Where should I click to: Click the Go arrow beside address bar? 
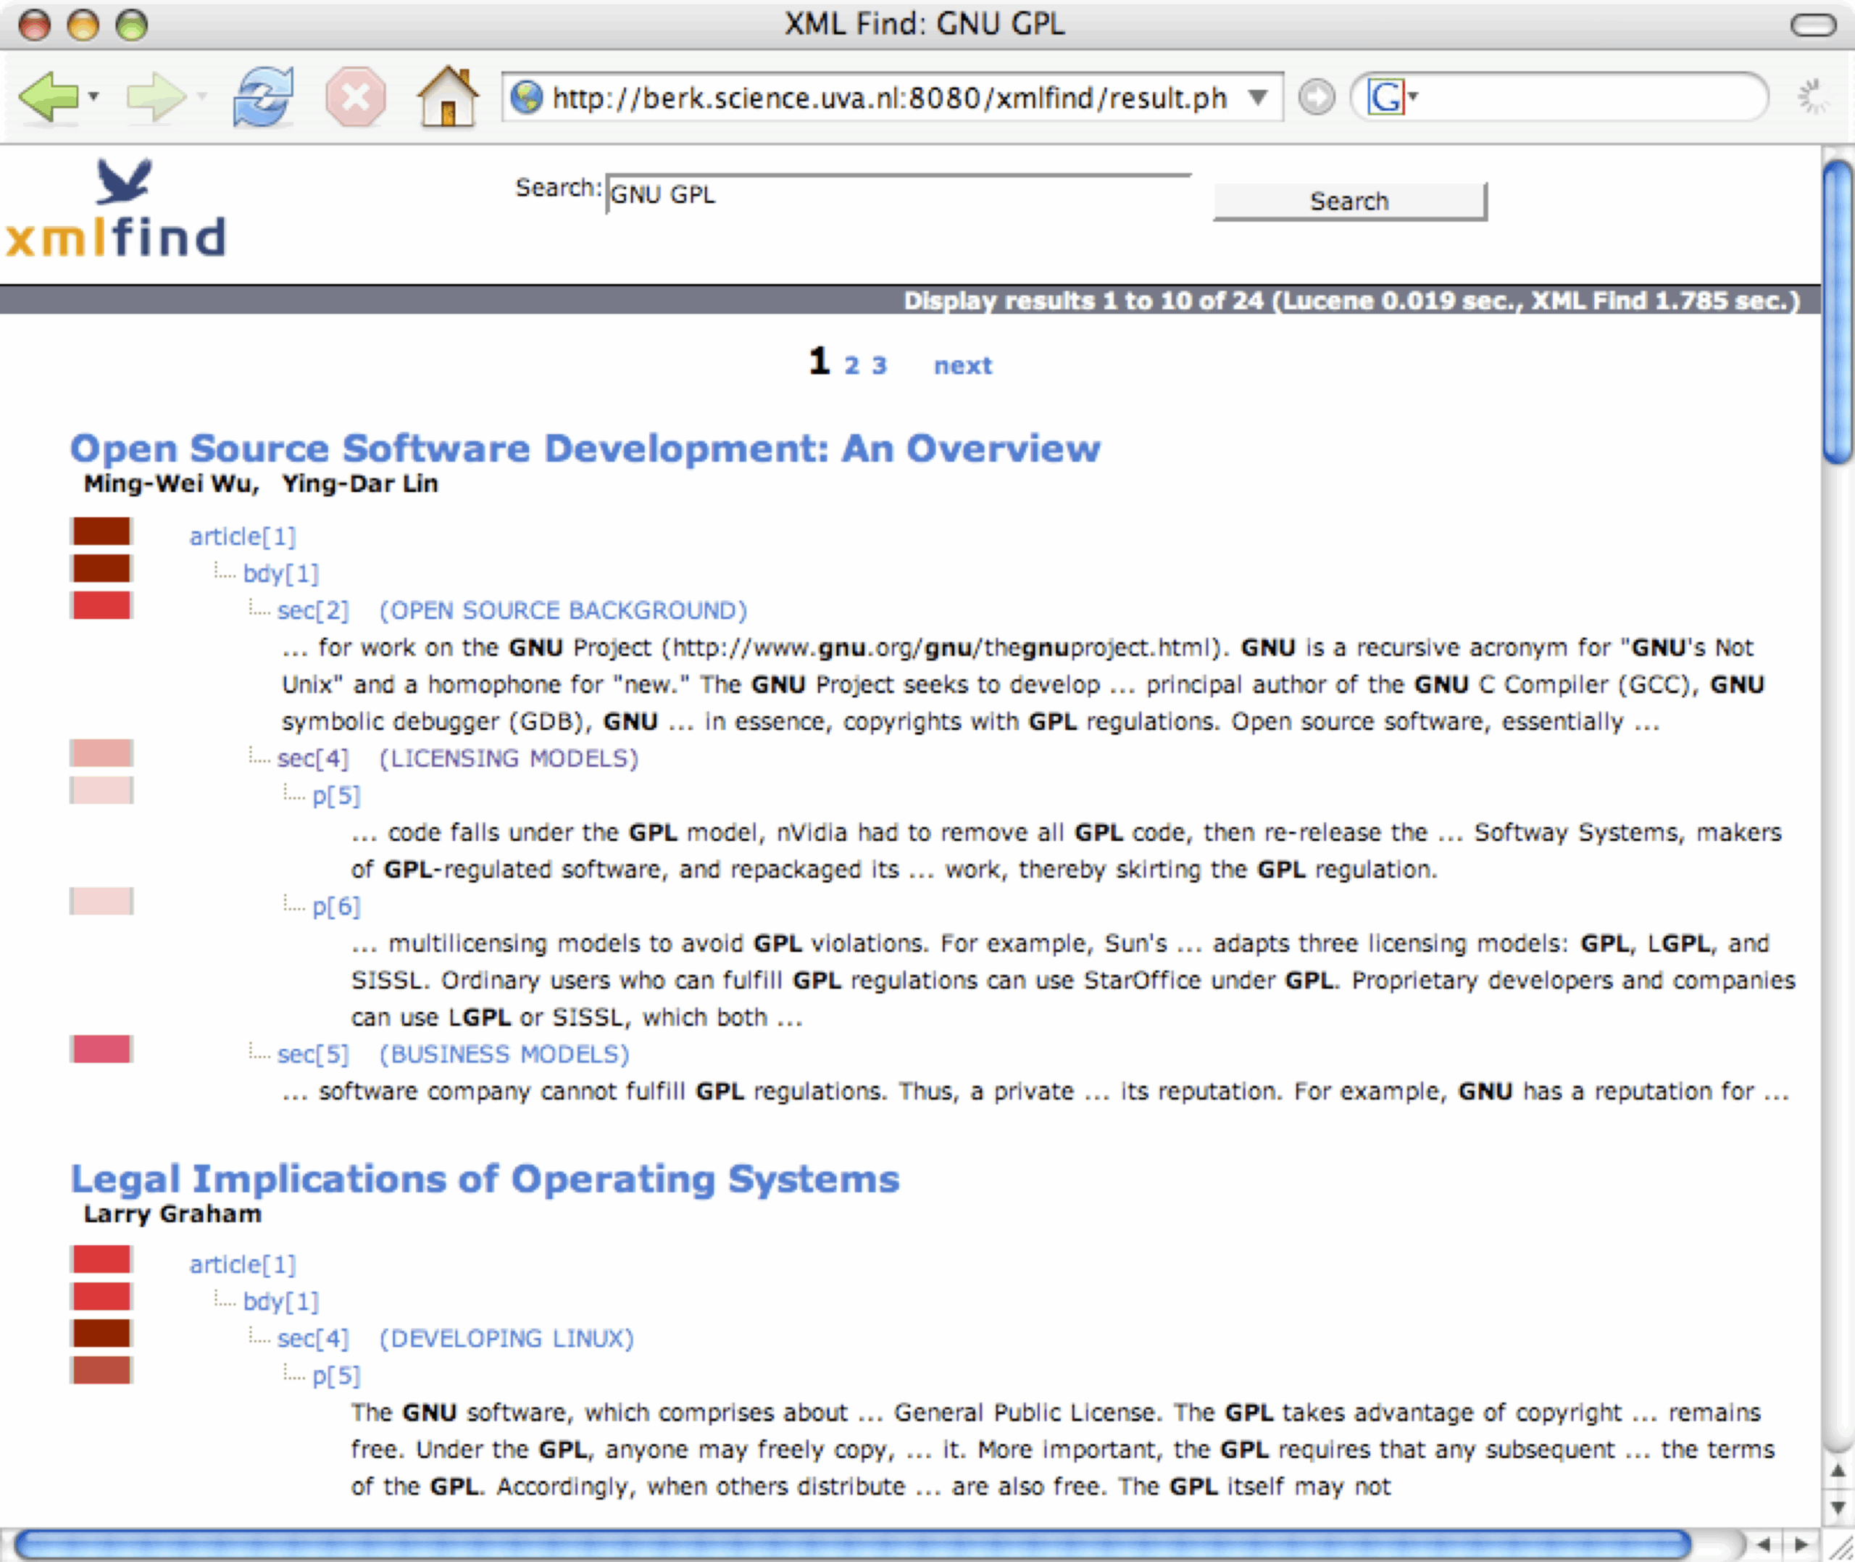click(x=1316, y=96)
